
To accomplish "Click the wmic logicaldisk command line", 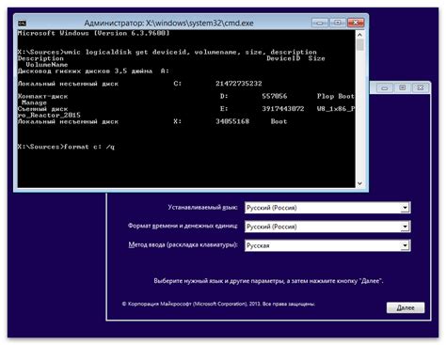I will [167, 52].
